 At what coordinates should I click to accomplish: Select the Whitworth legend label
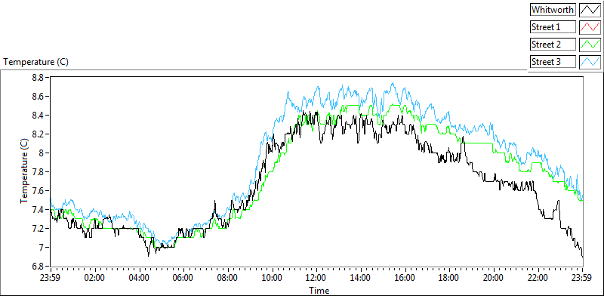tap(553, 9)
